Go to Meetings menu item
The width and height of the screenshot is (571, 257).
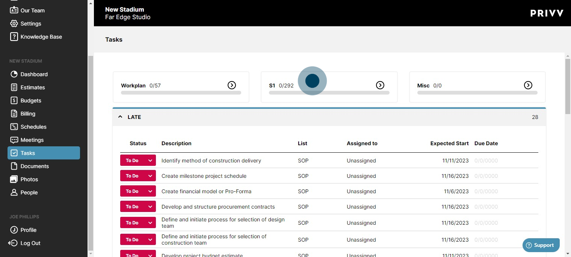tap(44, 140)
